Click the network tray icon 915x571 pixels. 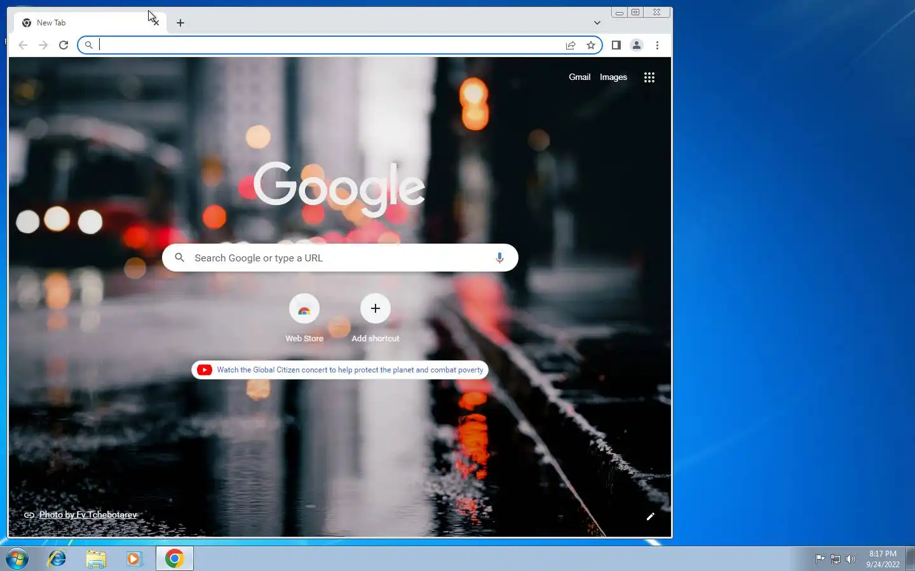click(x=835, y=559)
